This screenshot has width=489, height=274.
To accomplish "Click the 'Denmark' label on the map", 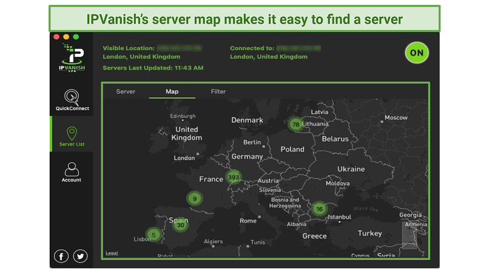I will click(x=247, y=120).
